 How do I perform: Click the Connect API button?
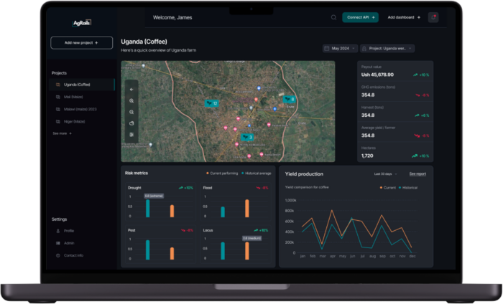[x=359, y=17]
